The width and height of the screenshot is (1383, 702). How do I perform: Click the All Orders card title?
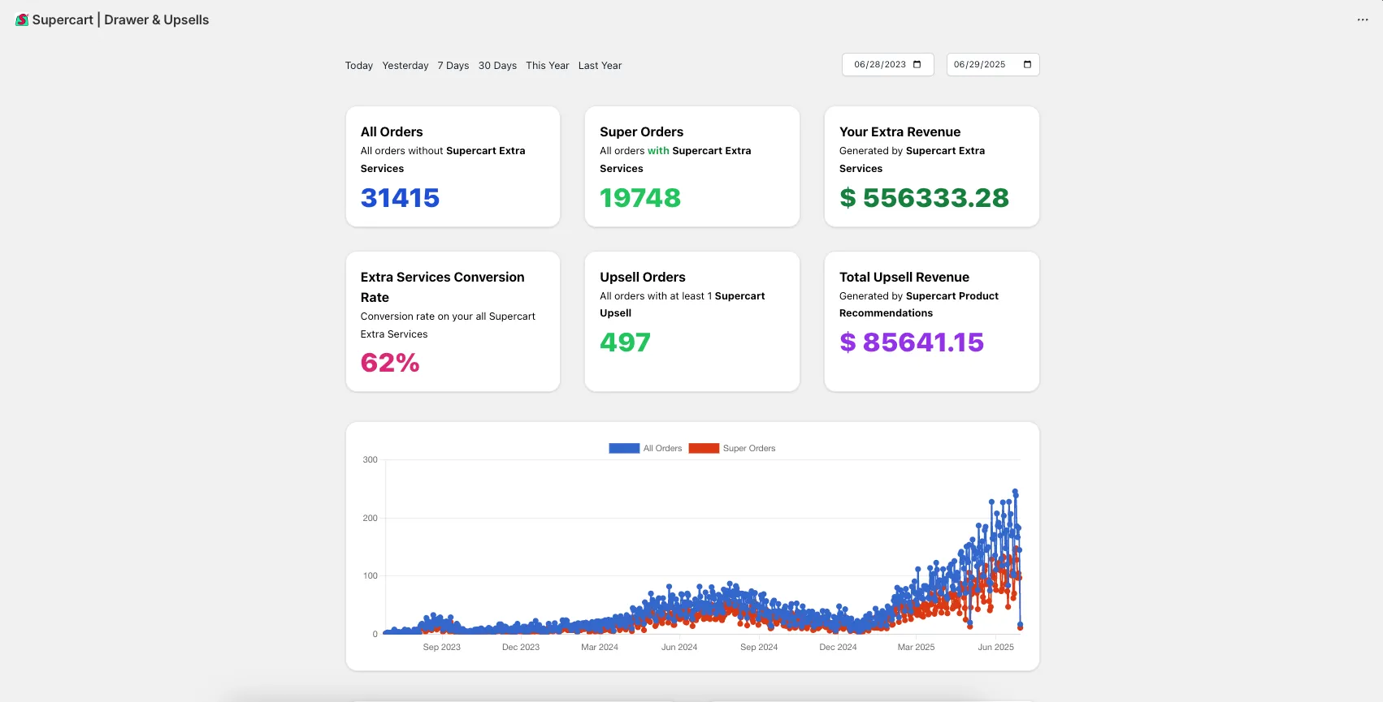[x=392, y=131]
